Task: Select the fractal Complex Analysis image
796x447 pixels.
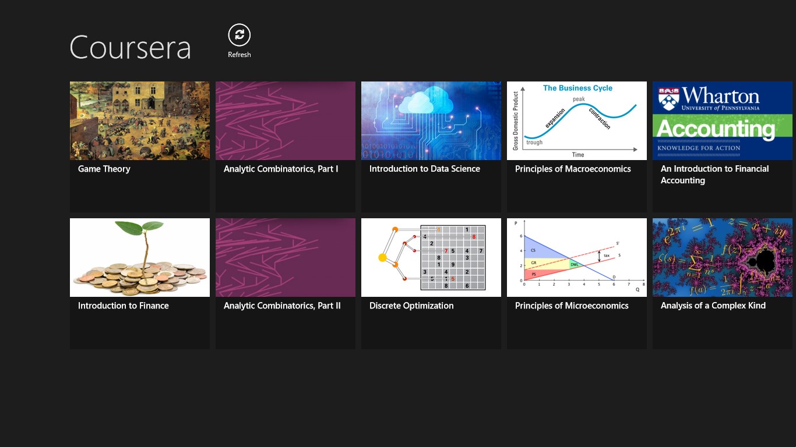Action: [x=722, y=257]
